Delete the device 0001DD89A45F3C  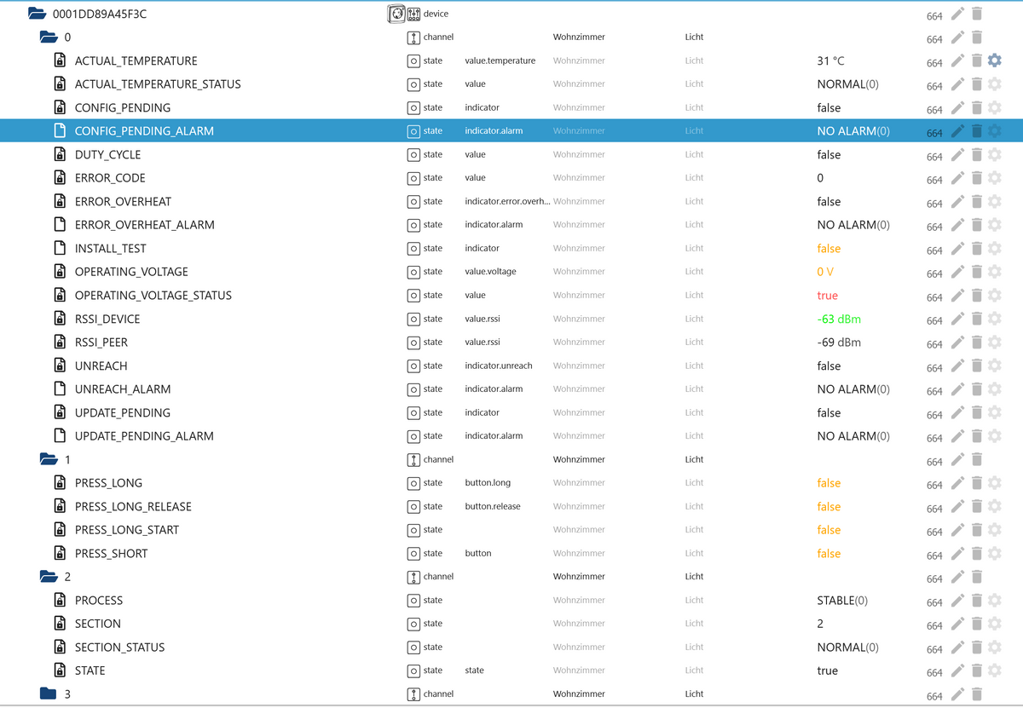tap(977, 14)
